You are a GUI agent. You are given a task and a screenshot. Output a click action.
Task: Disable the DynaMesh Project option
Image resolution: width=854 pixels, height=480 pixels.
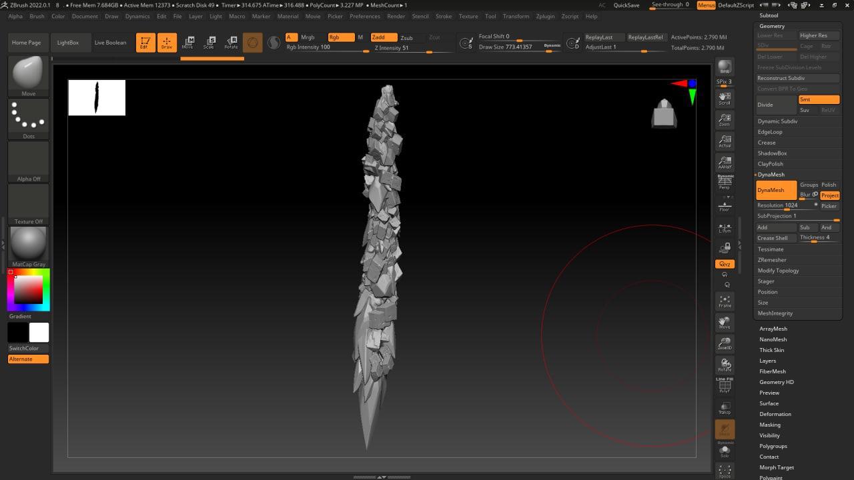[x=829, y=195]
